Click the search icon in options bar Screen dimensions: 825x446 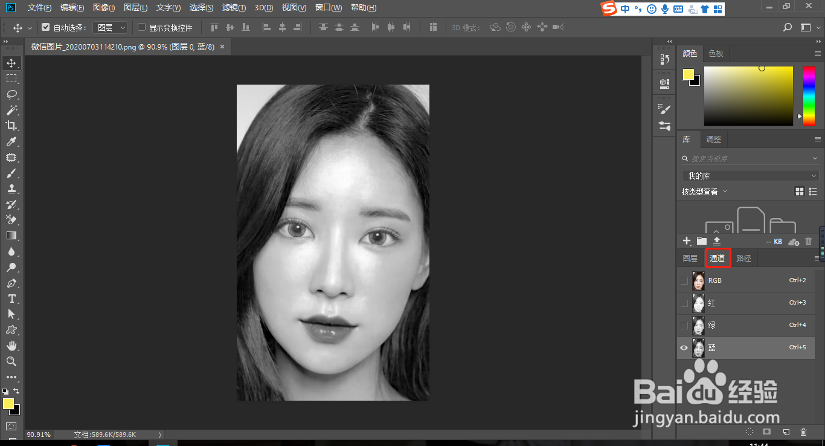(788, 27)
